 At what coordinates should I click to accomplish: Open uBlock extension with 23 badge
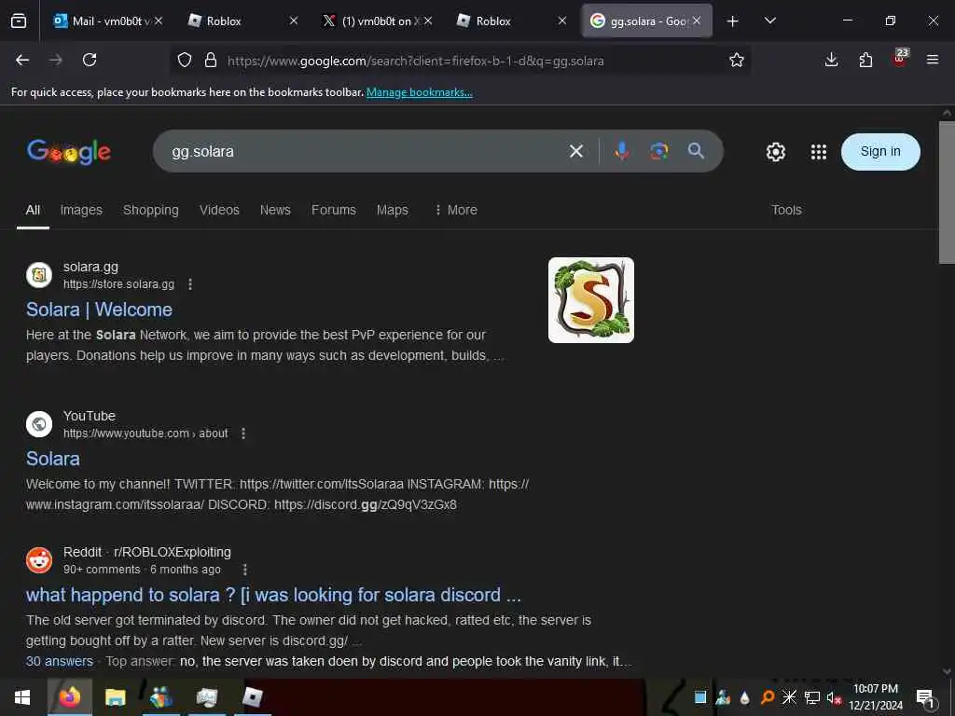coord(900,58)
